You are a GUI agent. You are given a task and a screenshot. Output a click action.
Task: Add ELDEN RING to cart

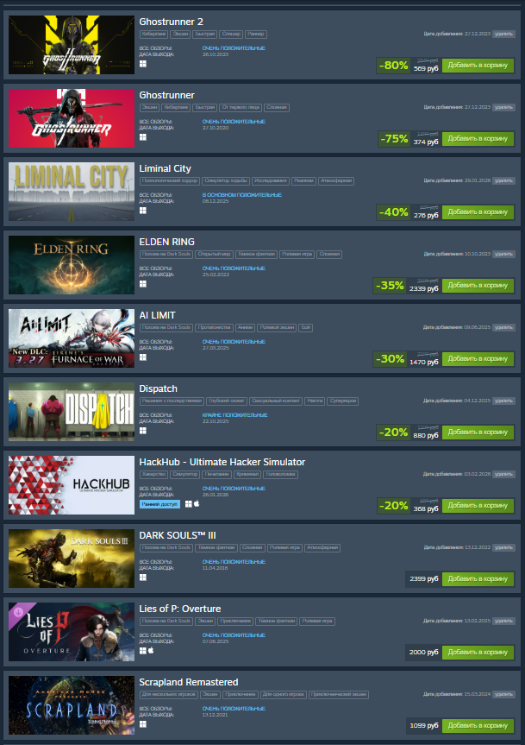[x=478, y=286]
